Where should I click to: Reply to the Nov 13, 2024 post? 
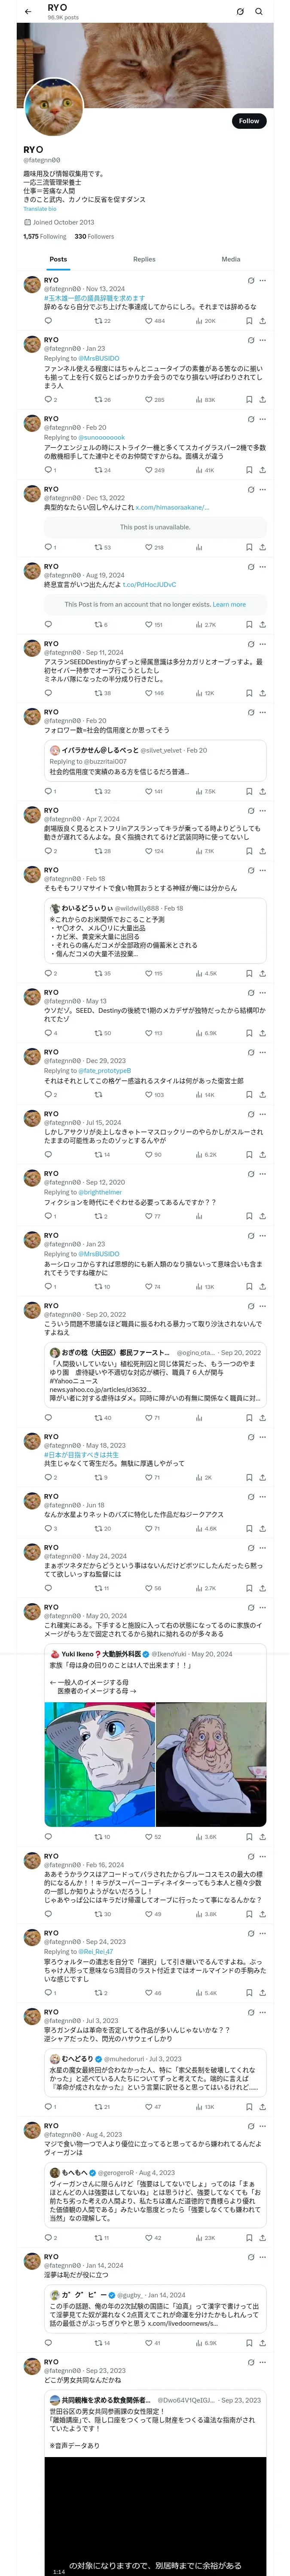pos(48,321)
